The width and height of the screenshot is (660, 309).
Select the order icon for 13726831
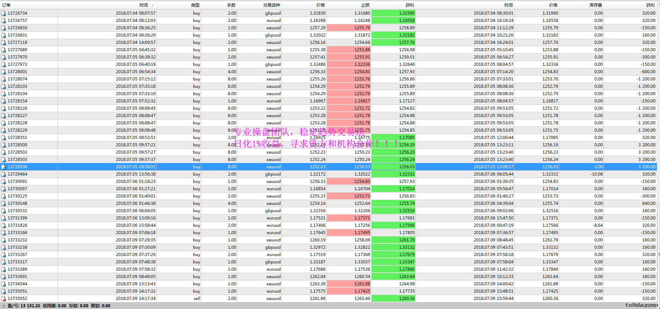pos(3,35)
